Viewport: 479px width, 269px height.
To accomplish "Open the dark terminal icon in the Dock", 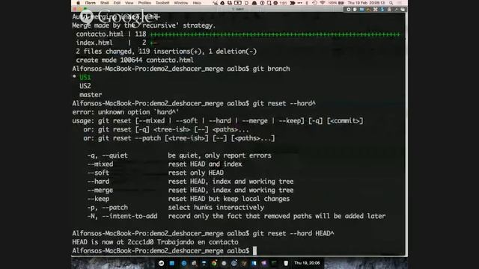I will 275,263.
